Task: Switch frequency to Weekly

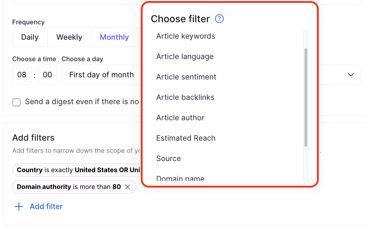Action: point(69,37)
